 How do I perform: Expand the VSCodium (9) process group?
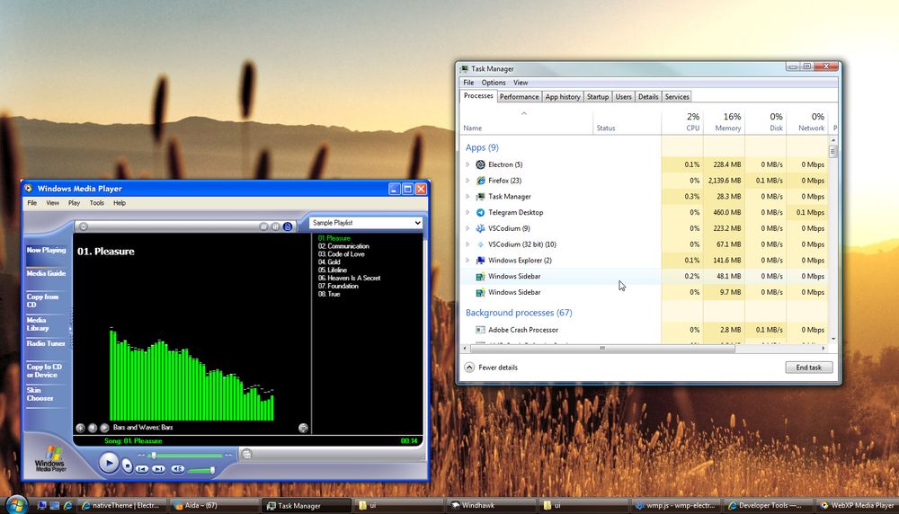467,228
